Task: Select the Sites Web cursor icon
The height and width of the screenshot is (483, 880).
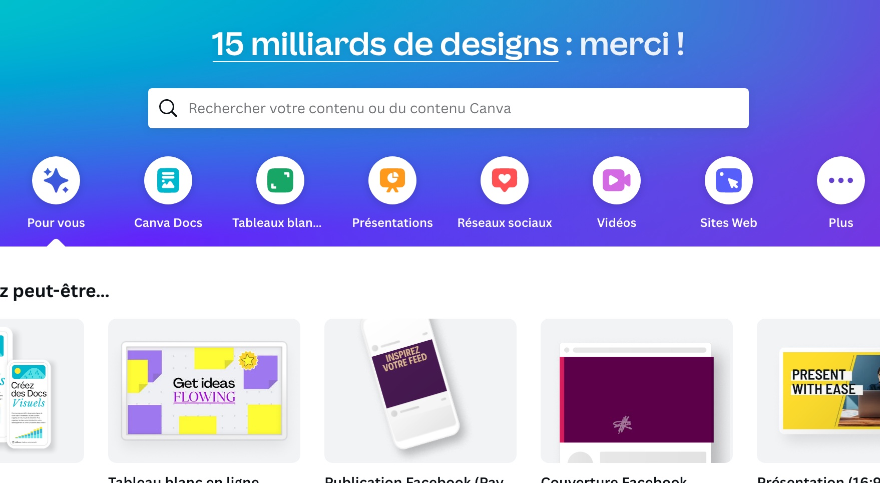Action: coord(729,180)
